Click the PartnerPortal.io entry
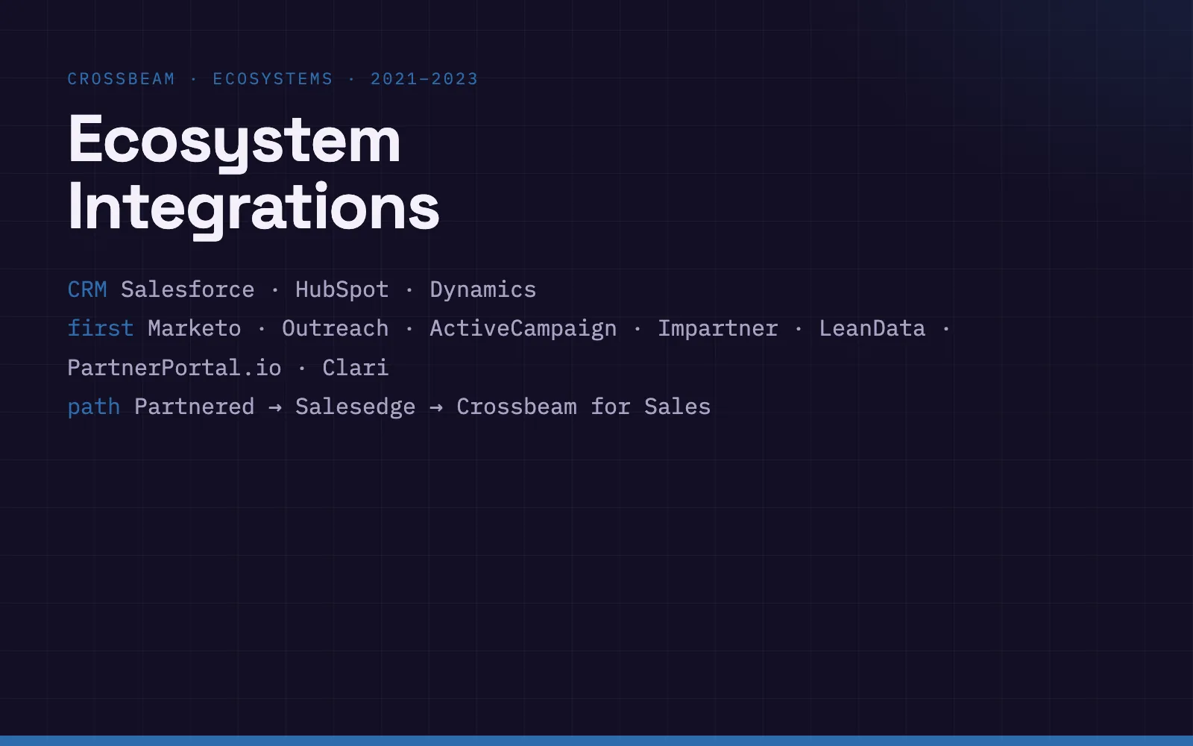This screenshot has width=1193, height=746. tap(174, 368)
